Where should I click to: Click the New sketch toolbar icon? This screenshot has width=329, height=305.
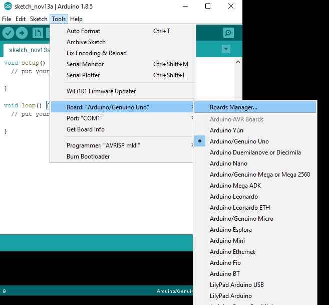(x=38, y=33)
